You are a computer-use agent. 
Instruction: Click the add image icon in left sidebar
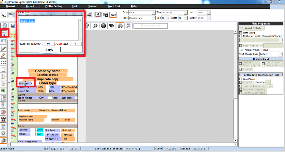click(x=3, y=91)
